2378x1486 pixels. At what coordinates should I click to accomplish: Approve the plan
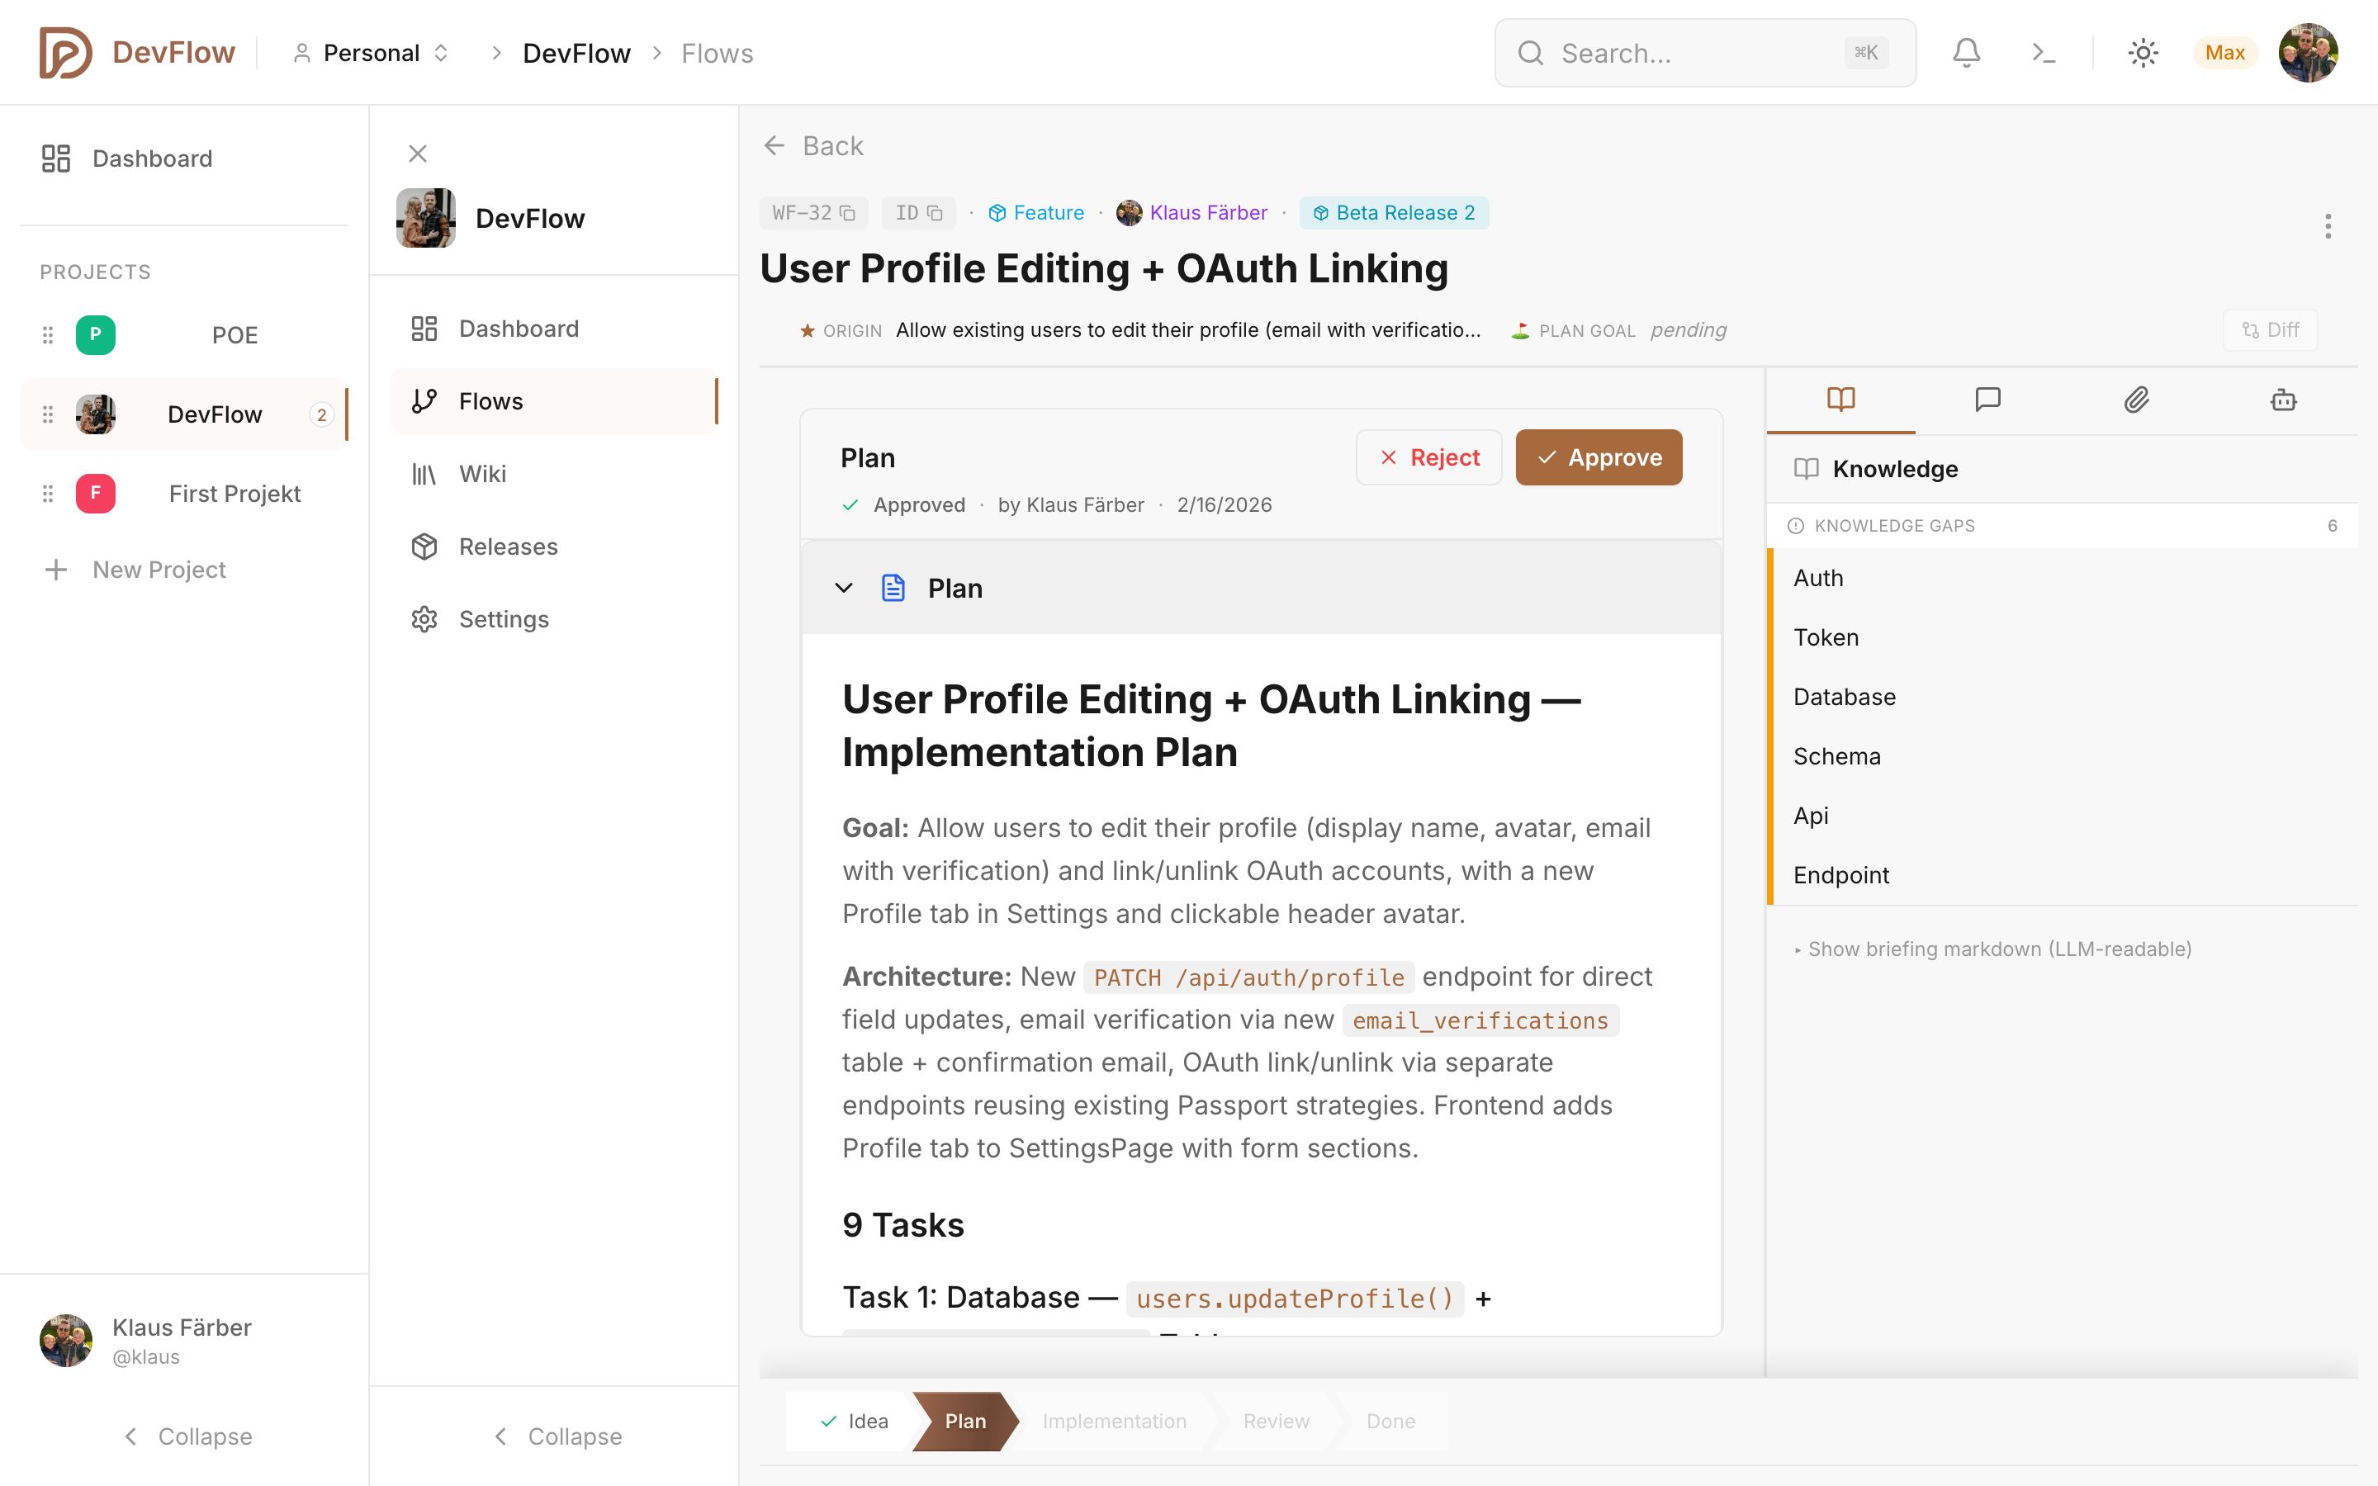[x=1599, y=457]
